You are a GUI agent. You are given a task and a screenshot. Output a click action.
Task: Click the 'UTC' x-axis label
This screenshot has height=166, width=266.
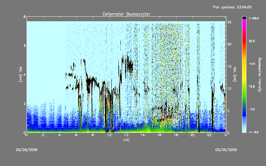coord(126,140)
